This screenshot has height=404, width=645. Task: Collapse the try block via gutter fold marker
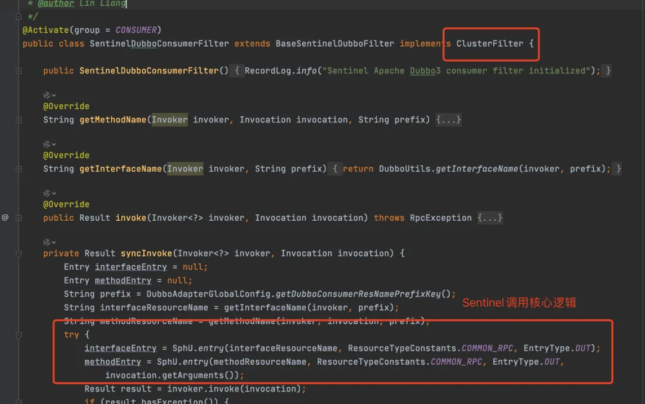[19, 335]
